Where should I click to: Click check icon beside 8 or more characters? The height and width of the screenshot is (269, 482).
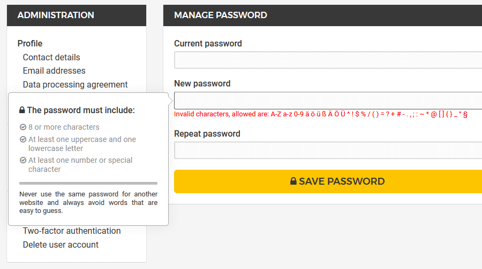coord(23,127)
